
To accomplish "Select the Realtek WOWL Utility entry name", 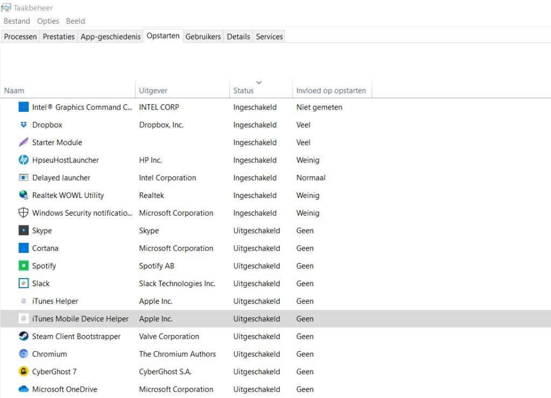I will point(68,195).
